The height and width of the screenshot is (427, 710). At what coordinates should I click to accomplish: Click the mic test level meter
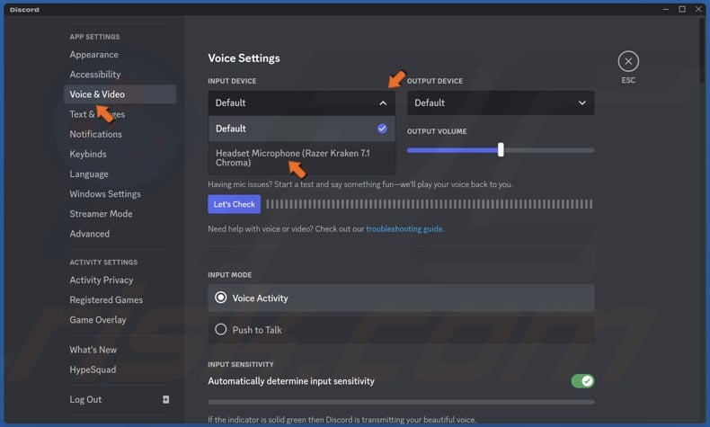(429, 204)
